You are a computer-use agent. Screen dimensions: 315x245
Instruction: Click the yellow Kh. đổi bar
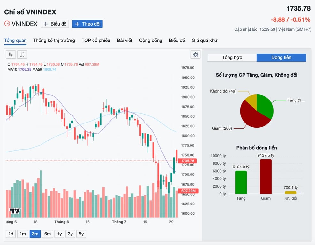click(x=290, y=193)
